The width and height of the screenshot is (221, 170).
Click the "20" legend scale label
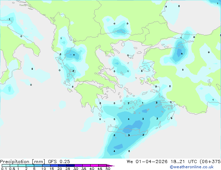coord(60,169)
